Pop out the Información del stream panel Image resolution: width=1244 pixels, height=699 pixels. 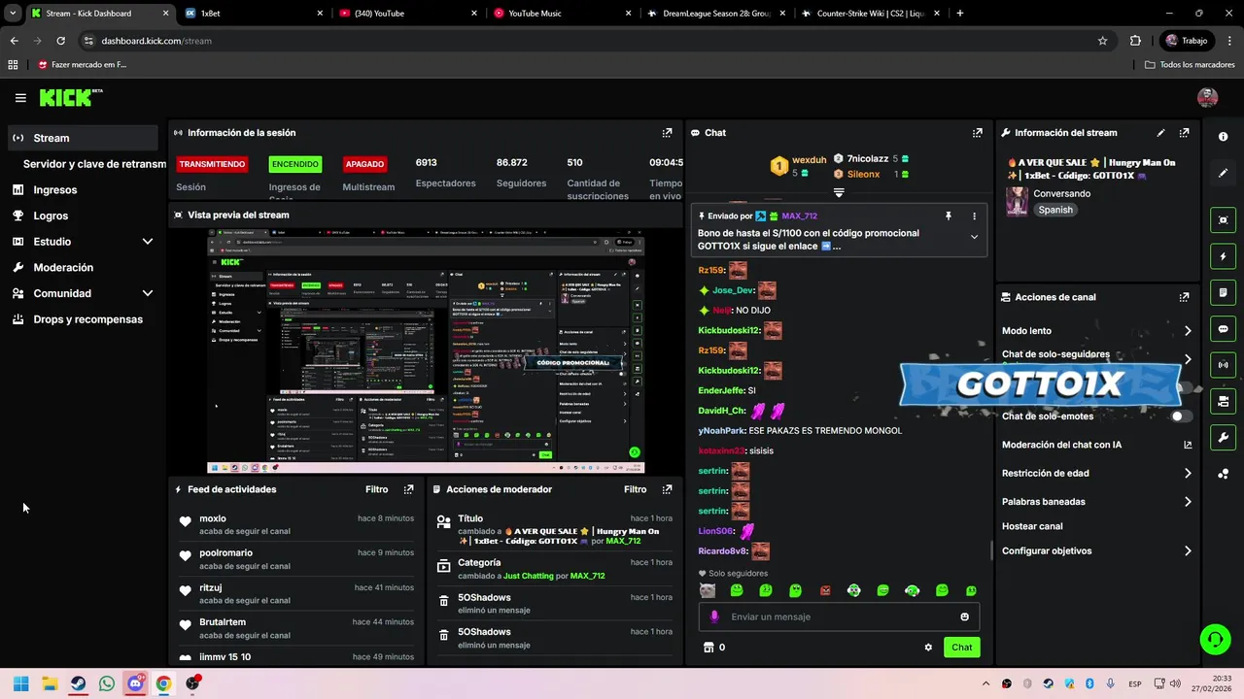tap(1184, 133)
